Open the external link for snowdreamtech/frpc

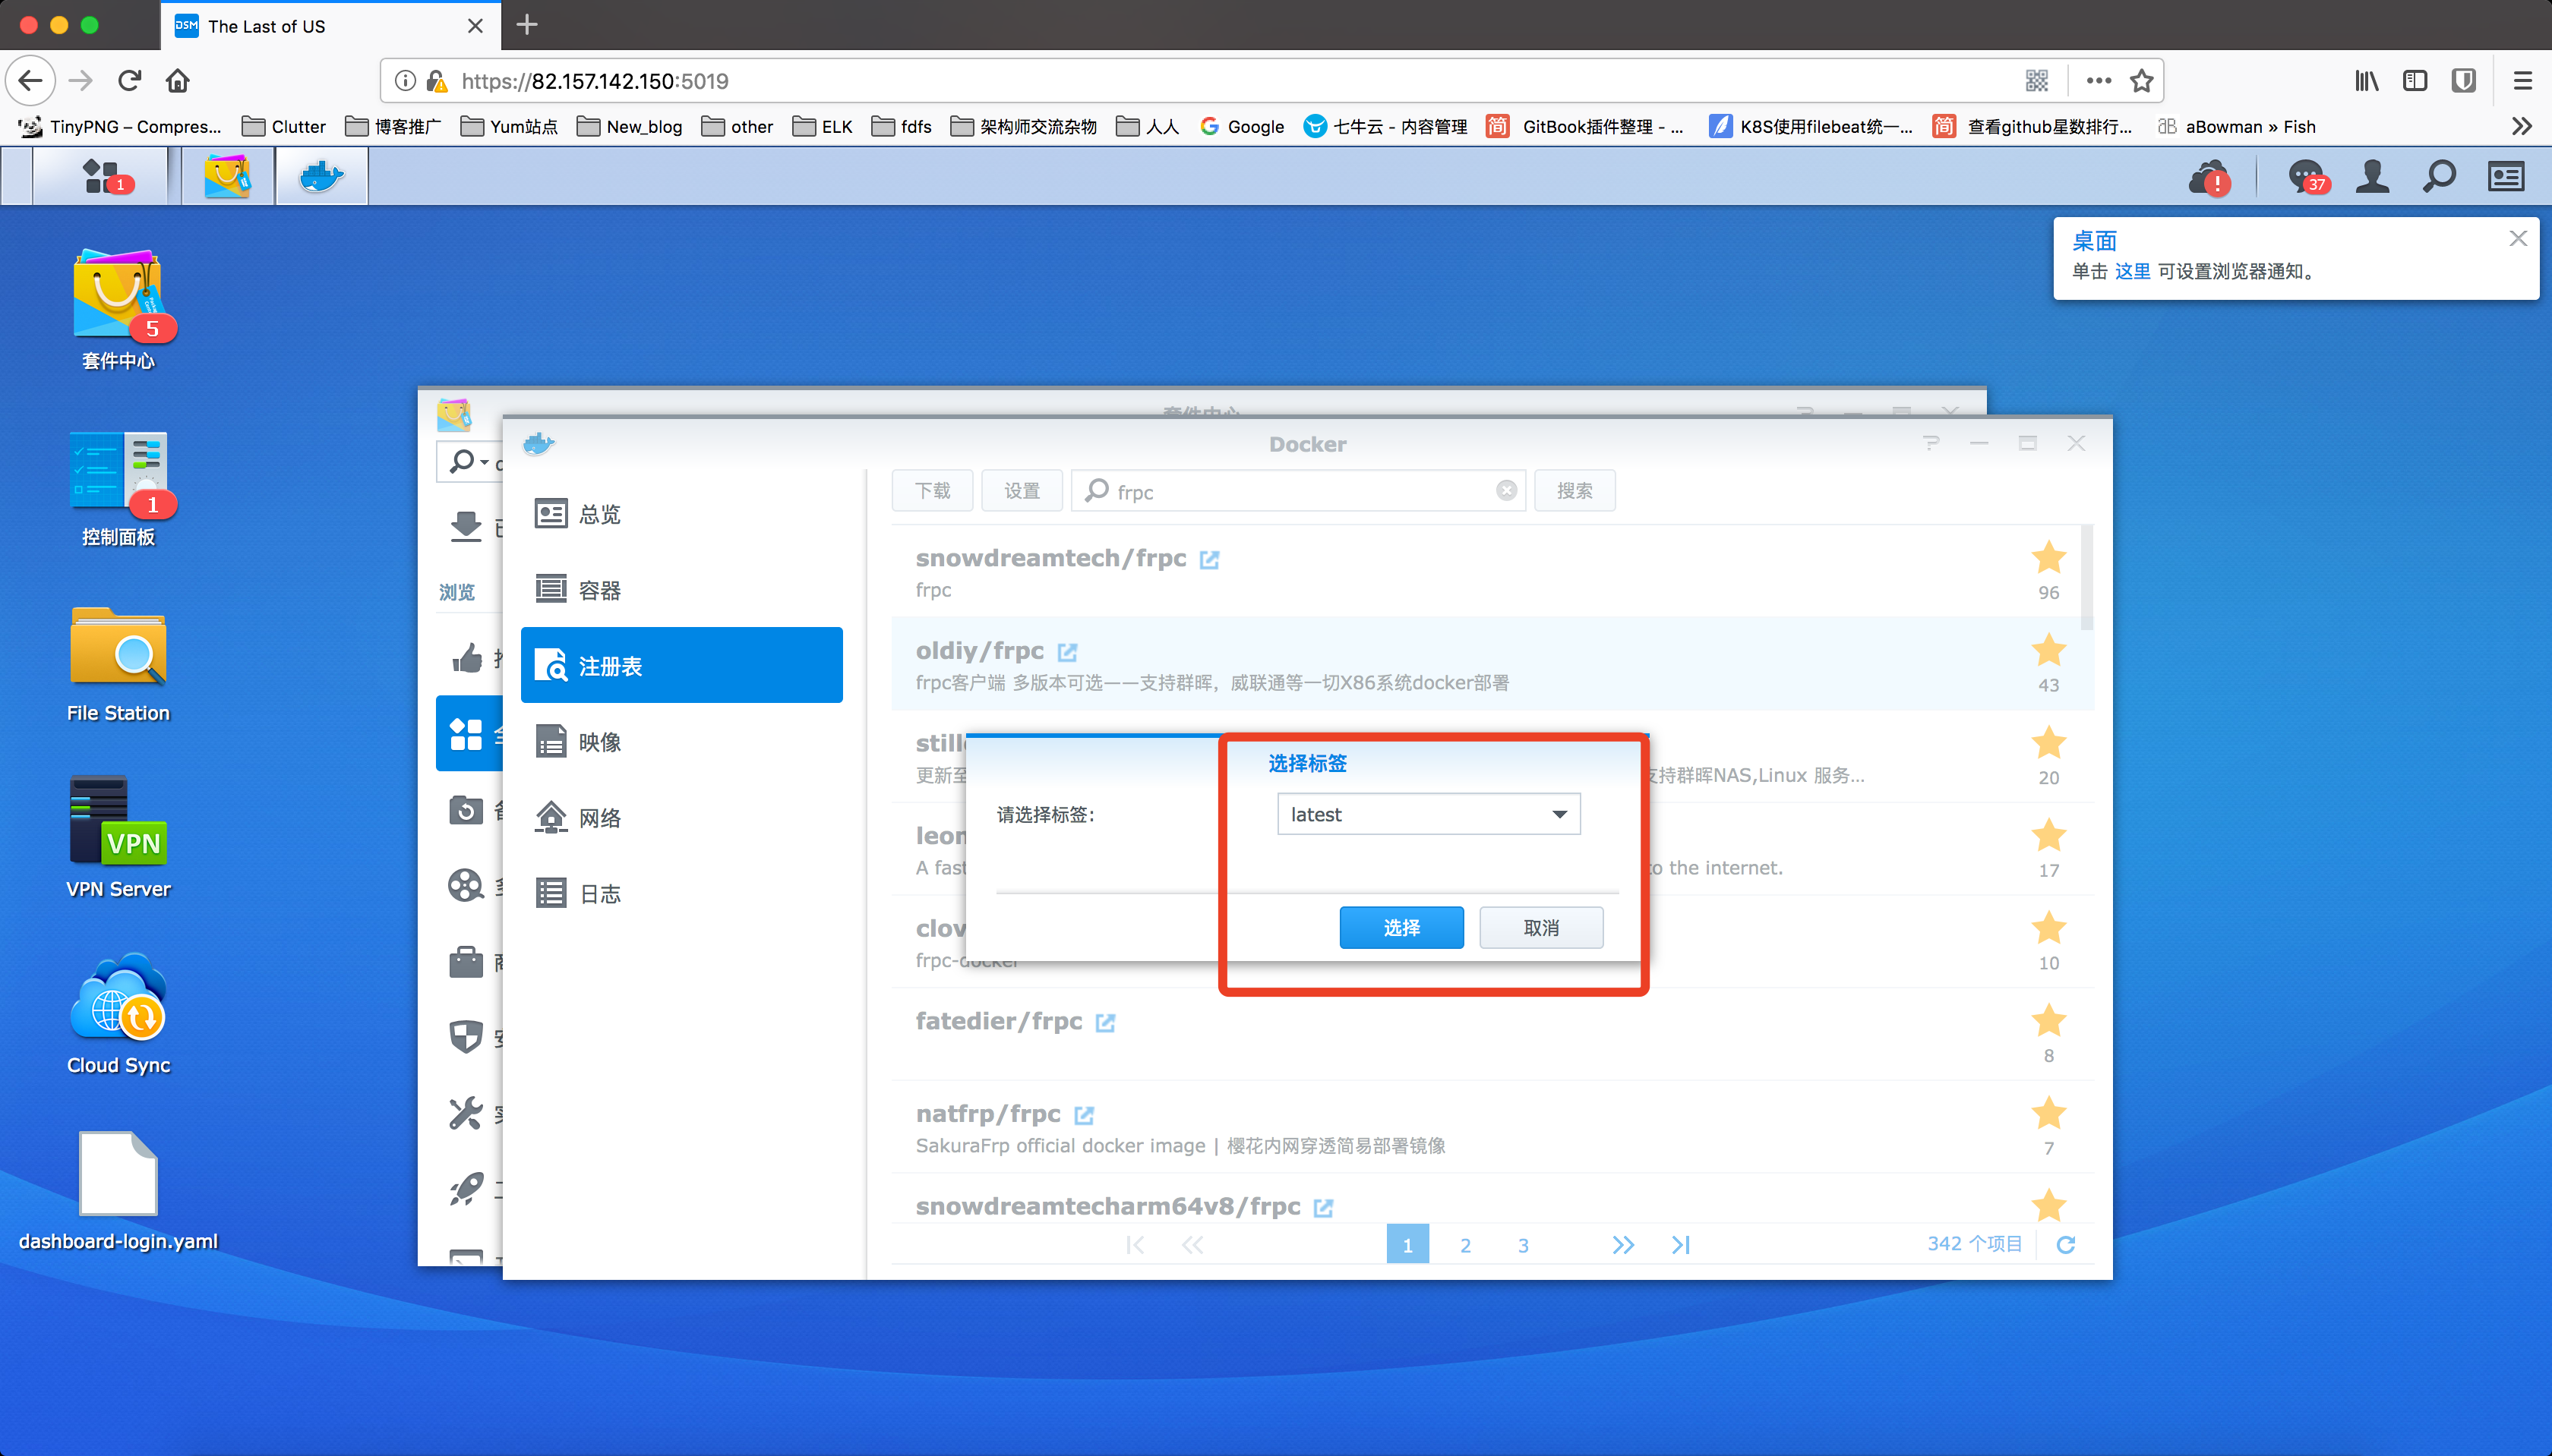pos(1209,559)
